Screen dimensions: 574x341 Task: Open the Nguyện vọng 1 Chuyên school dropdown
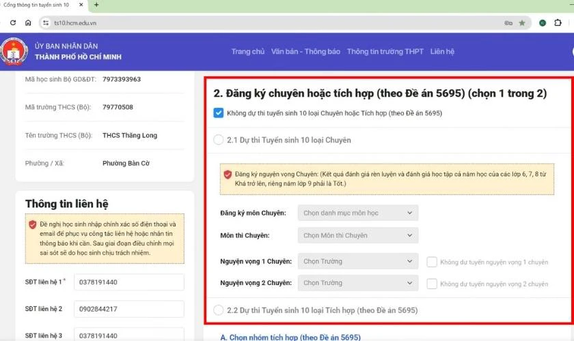pos(358,261)
